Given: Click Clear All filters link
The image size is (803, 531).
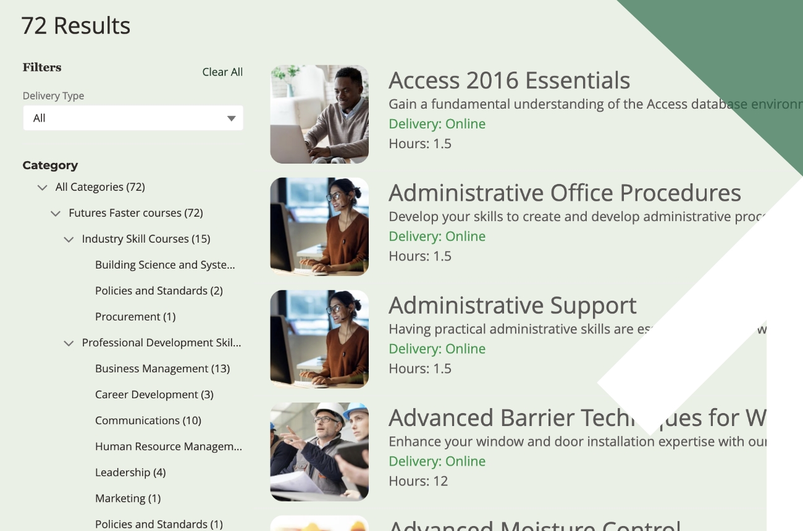Looking at the screenshot, I should [222, 72].
